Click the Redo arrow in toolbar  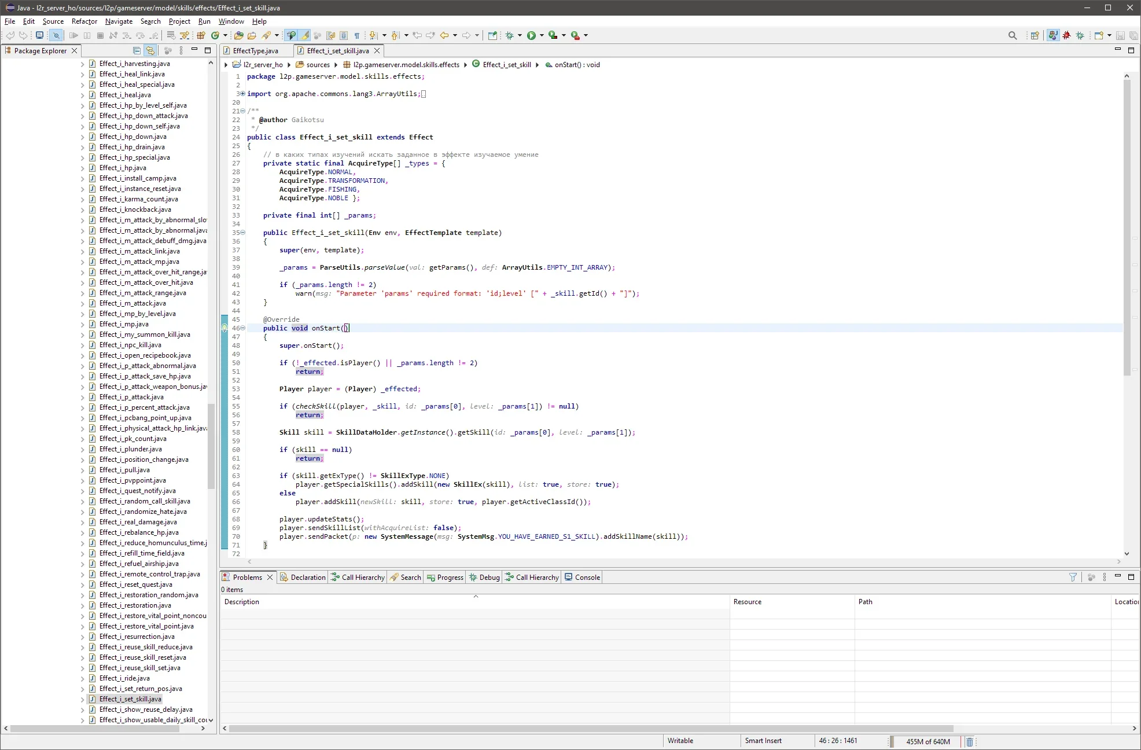click(x=23, y=35)
